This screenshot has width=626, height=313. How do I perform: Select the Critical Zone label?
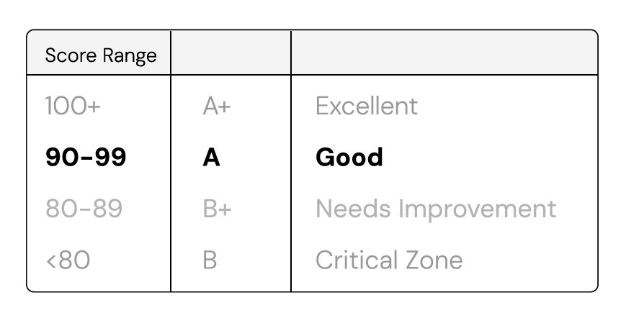[x=389, y=260]
